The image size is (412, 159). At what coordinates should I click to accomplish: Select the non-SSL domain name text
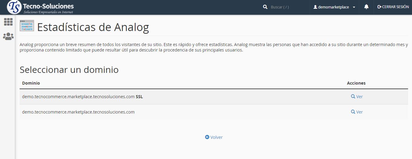(x=78, y=112)
